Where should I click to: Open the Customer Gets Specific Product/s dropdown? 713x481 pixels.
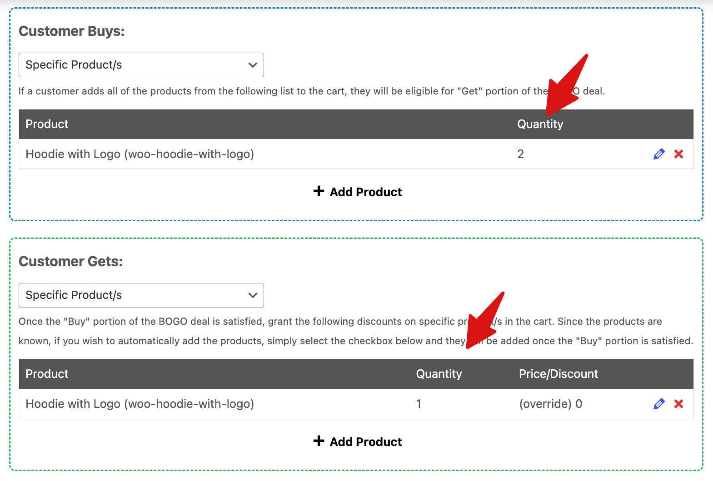141,295
